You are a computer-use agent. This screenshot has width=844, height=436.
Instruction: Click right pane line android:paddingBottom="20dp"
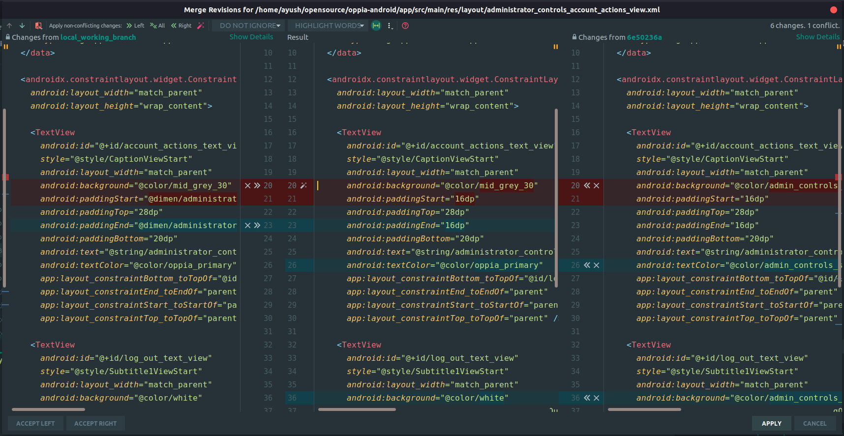(705, 238)
